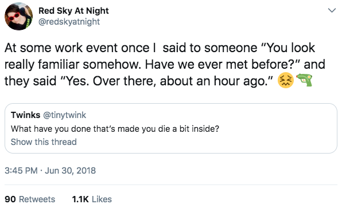342x212 pixels.
Task: Open the @redskyatnight handle
Action: point(69,22)
